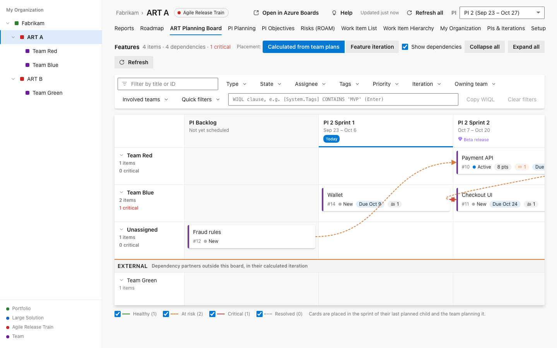
Task: Toggle the Critical (1) legend checkbox
Action: pyautogui.click(x=212, y=314)
